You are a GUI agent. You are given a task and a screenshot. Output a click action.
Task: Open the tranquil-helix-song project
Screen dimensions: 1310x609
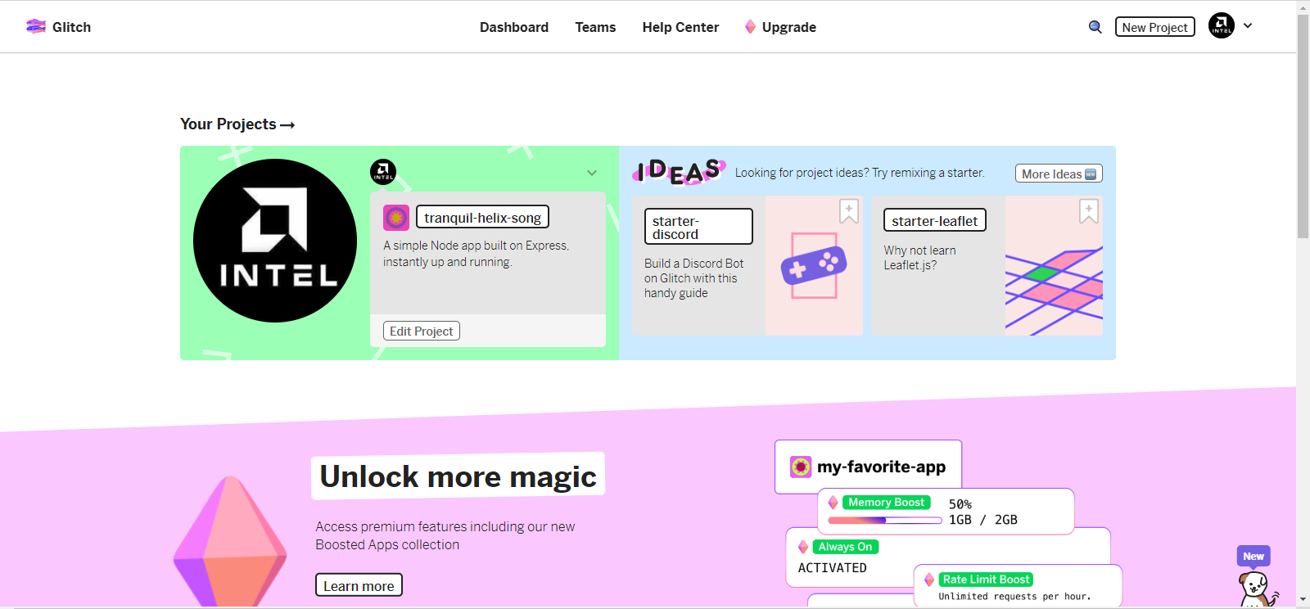tap(482, 217)
